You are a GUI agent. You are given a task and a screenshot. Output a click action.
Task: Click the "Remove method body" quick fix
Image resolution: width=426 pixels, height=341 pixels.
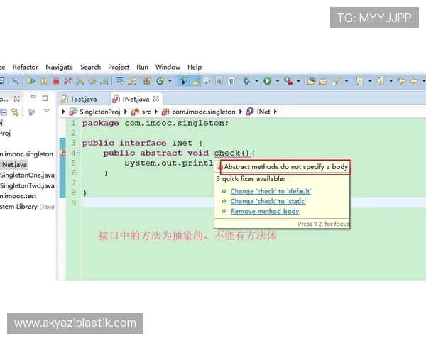[264, 211]
